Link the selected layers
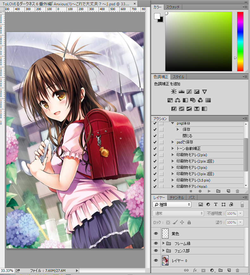 [x=186, y=270]
